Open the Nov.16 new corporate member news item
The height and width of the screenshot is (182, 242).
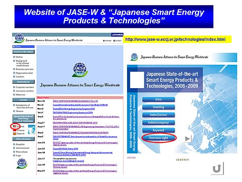(x=75, y=101)
